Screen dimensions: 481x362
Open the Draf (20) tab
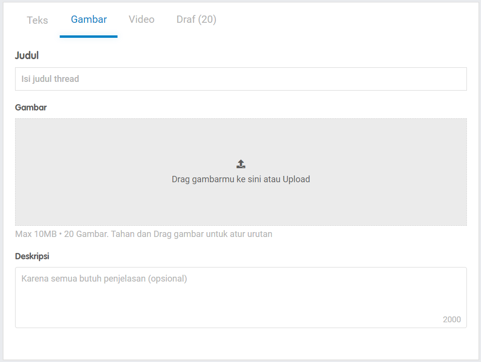(x=196, y=19)
